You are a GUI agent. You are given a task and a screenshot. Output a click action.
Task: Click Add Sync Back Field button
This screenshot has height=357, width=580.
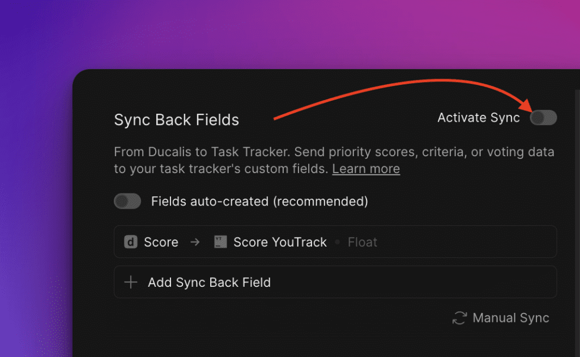point(335,282)
